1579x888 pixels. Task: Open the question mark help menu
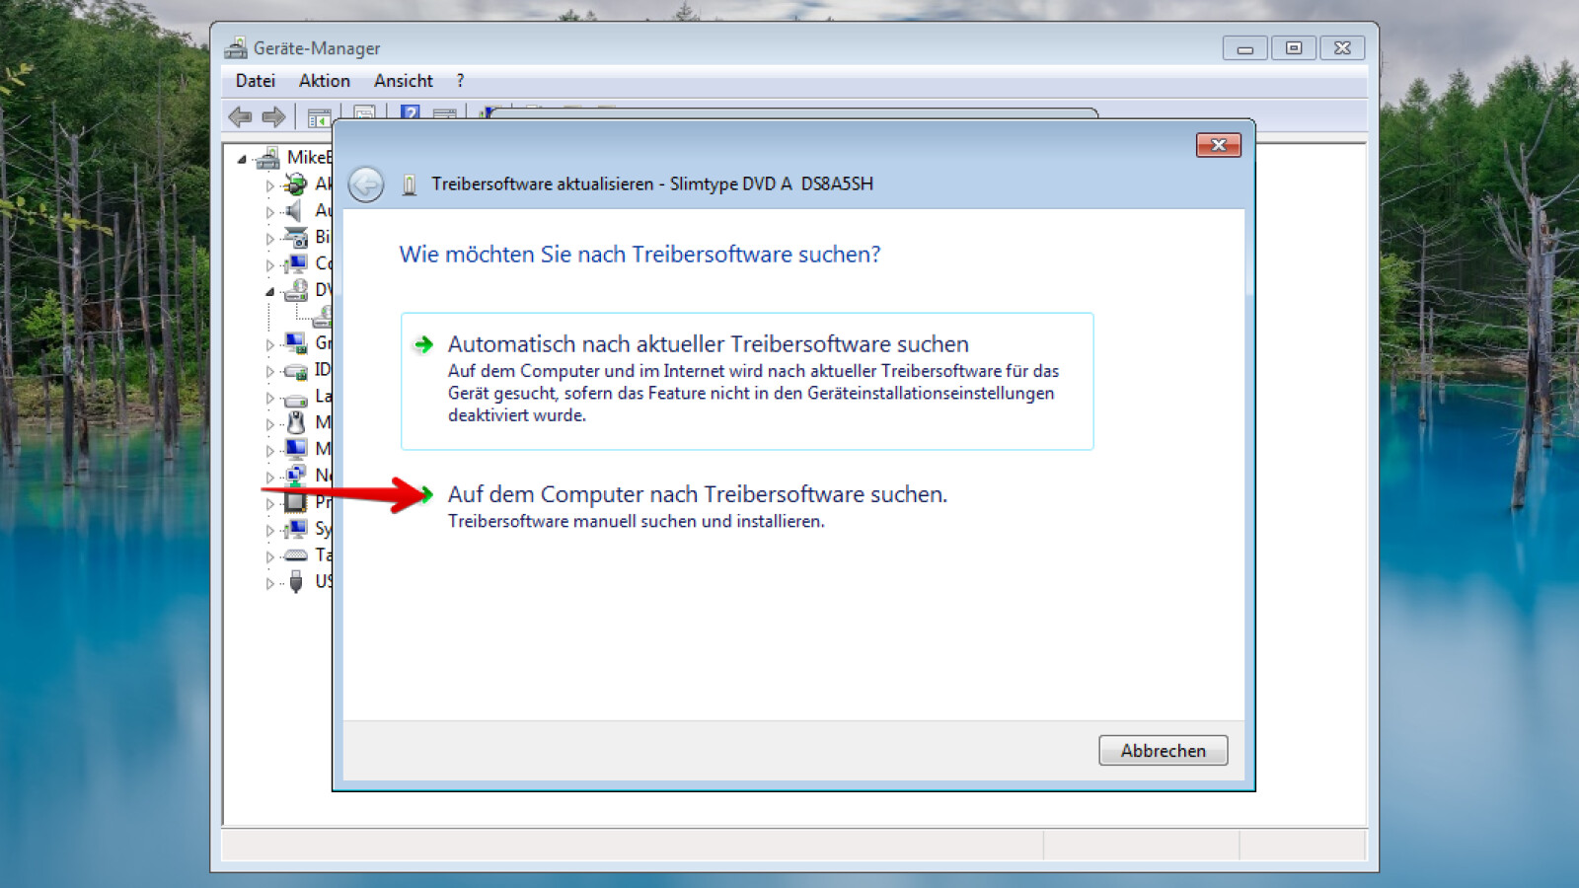click(x=460, y=81)
